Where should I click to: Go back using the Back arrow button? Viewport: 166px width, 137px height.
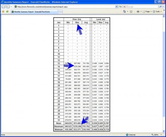point(3,7)
